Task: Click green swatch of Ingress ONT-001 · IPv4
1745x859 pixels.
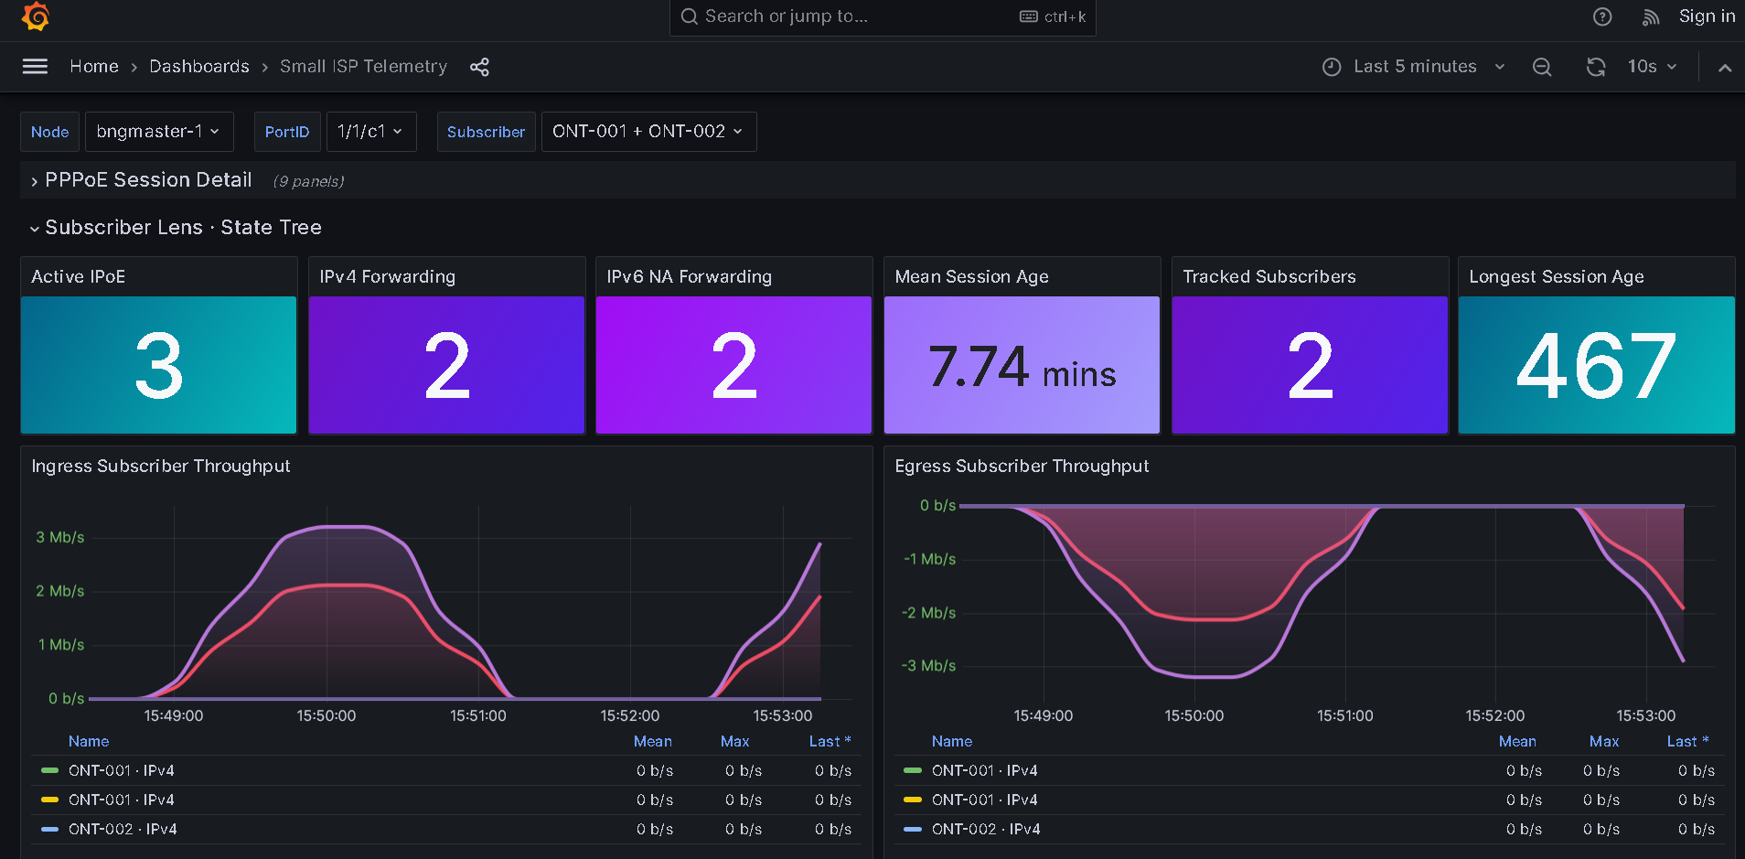Action: [x=50, y=770]
